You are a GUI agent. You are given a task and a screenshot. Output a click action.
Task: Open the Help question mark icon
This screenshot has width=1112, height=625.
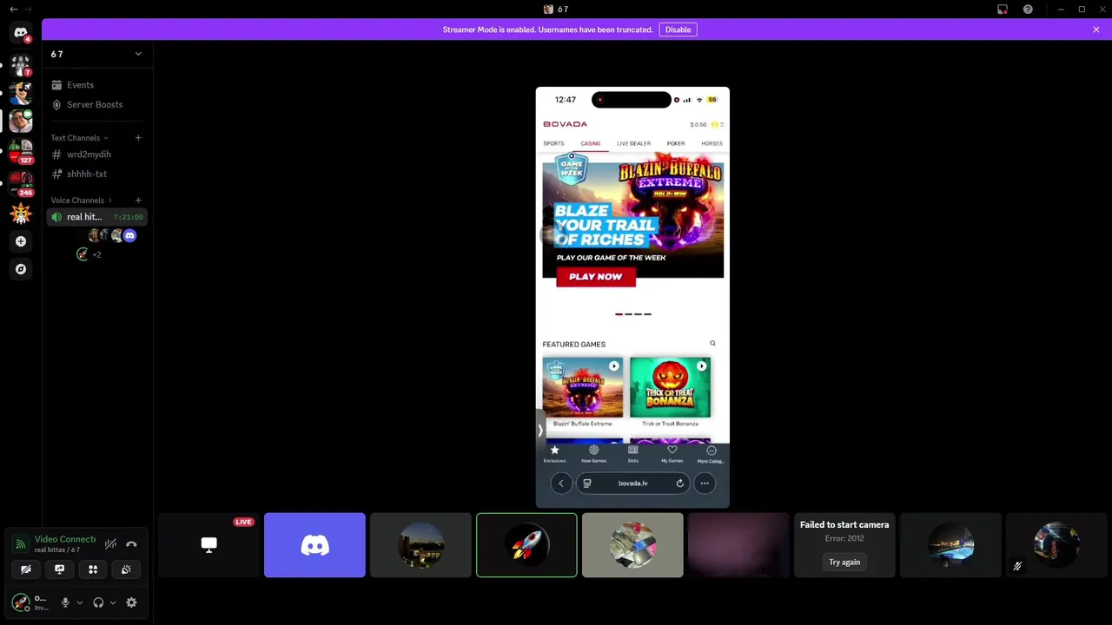coord(1028,10)
